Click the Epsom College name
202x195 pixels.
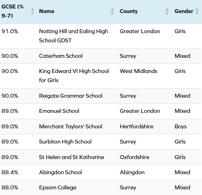click(58, 188)
